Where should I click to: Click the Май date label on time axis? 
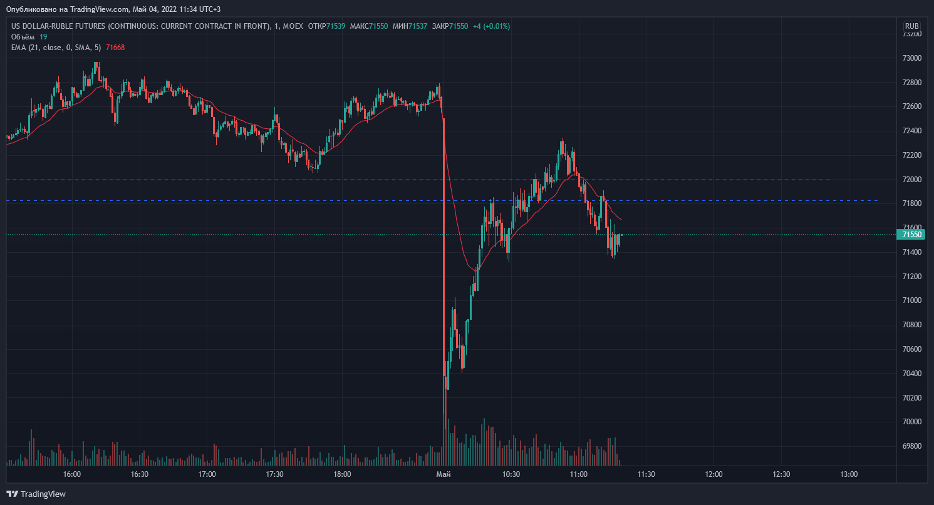(x=443, y=474)
